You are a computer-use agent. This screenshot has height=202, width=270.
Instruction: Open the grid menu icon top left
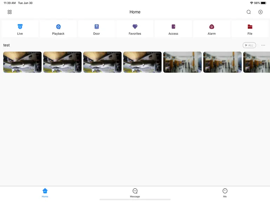click(9, 12)
